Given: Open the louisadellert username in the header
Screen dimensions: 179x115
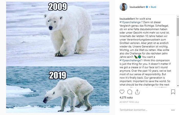Looking at the screenshot, I should coord(137,7).
